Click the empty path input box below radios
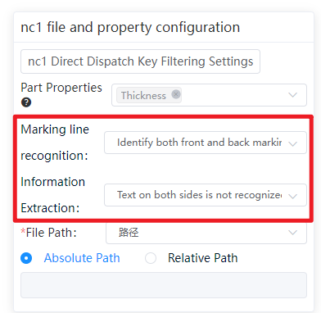The image size is (321, 313). coord(164,285)
